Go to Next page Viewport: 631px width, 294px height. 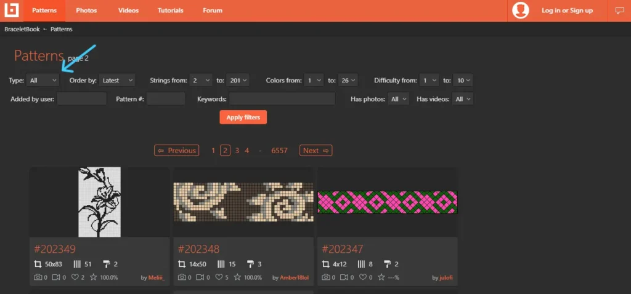[316, 151]
